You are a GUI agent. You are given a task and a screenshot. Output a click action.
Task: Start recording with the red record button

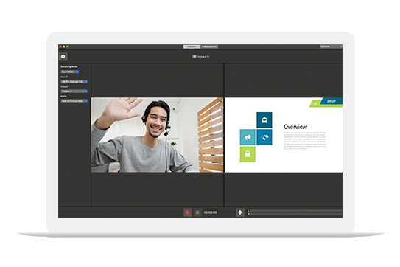click(x=188, y=212)
